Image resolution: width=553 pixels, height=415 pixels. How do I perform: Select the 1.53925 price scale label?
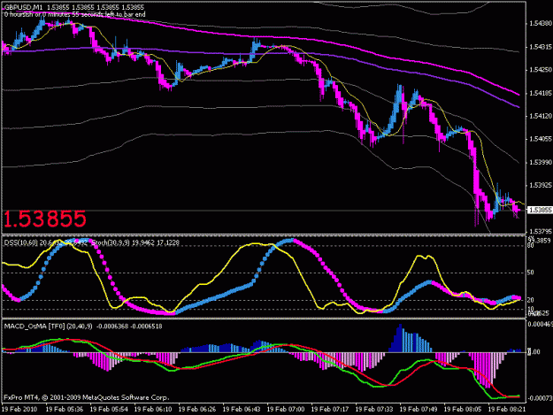pos(540,185)
